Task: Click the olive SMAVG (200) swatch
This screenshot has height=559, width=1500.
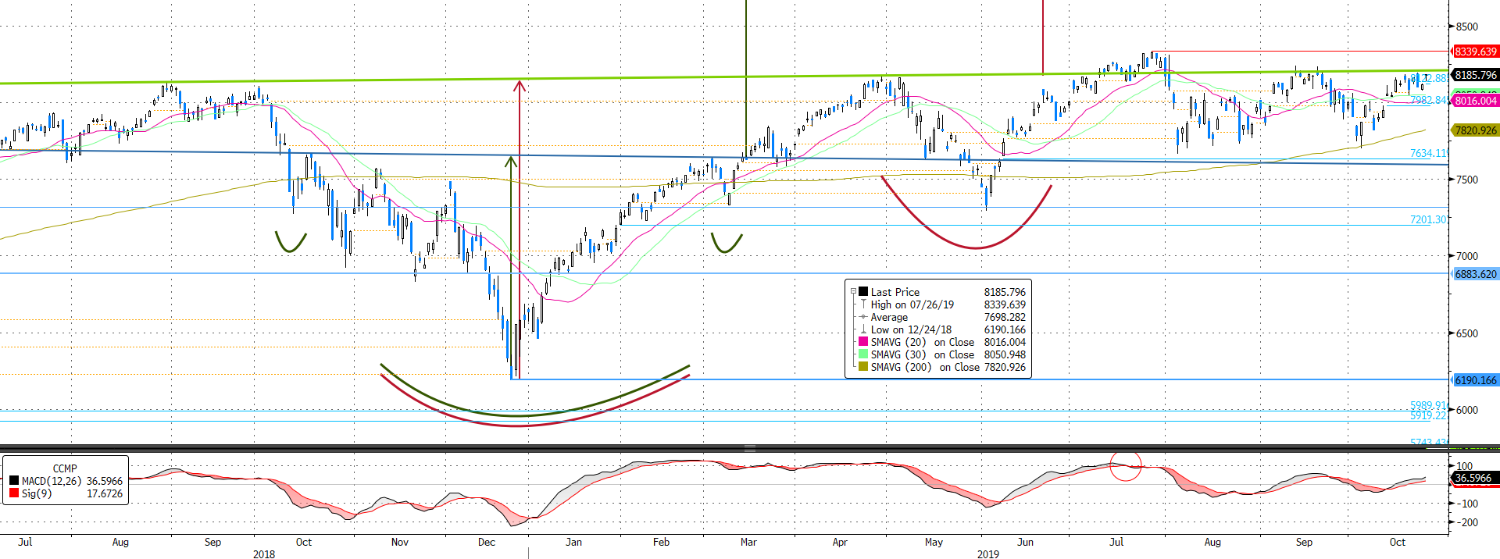Action: click(x=863, y=367)
